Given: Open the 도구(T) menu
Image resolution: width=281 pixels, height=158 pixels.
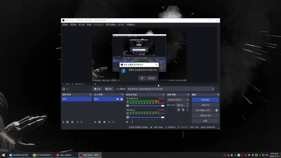Looking at the screenshot, I should point(121,25).
